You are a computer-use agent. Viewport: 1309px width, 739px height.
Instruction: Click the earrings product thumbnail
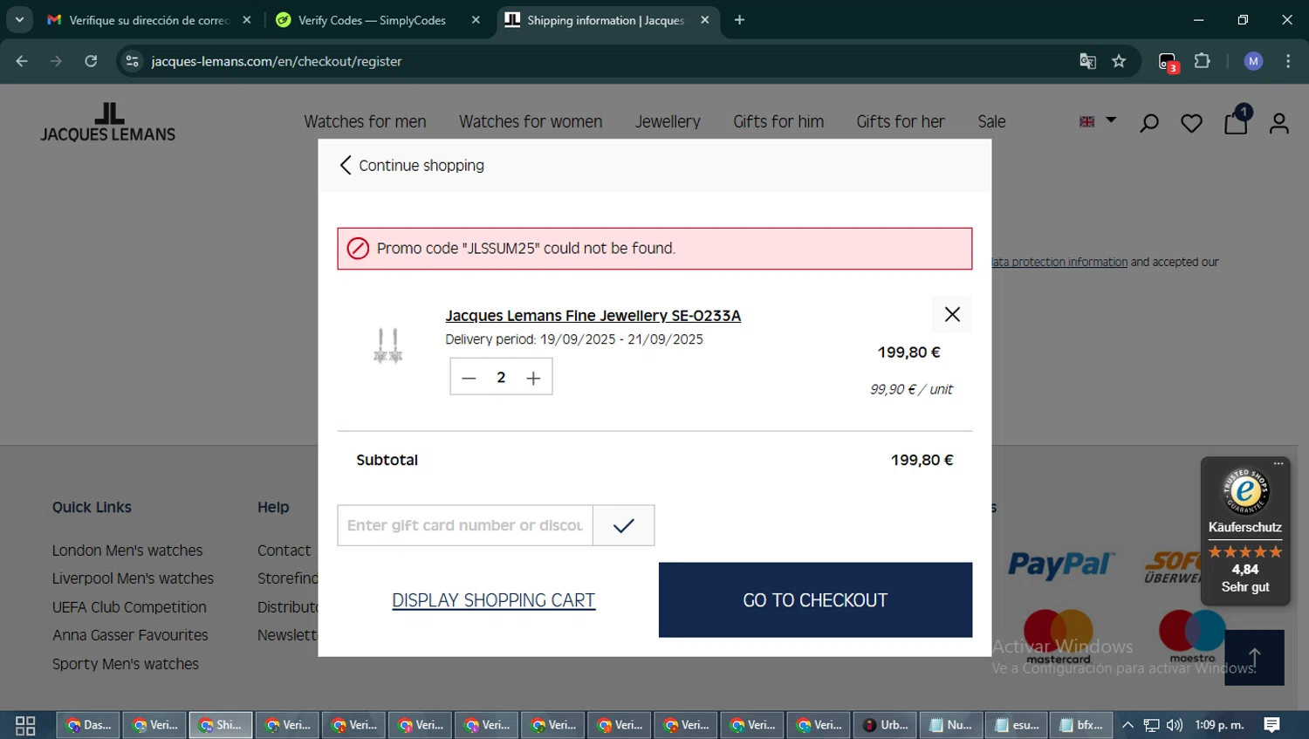click(387, 346)
